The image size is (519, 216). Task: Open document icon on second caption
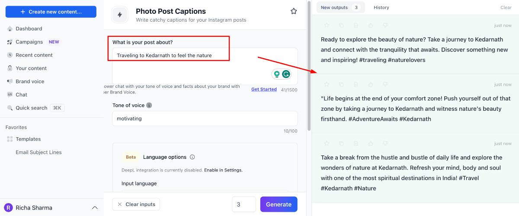(356, 84)
